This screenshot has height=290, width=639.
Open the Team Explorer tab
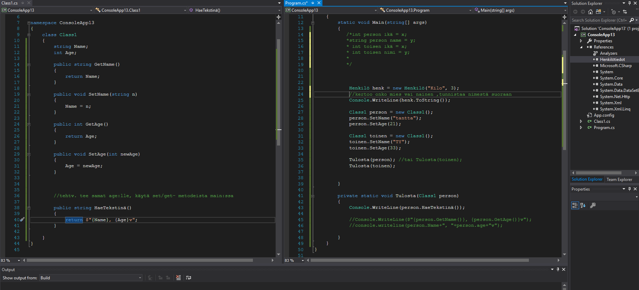pyautogui.click(x=619, y=180)
